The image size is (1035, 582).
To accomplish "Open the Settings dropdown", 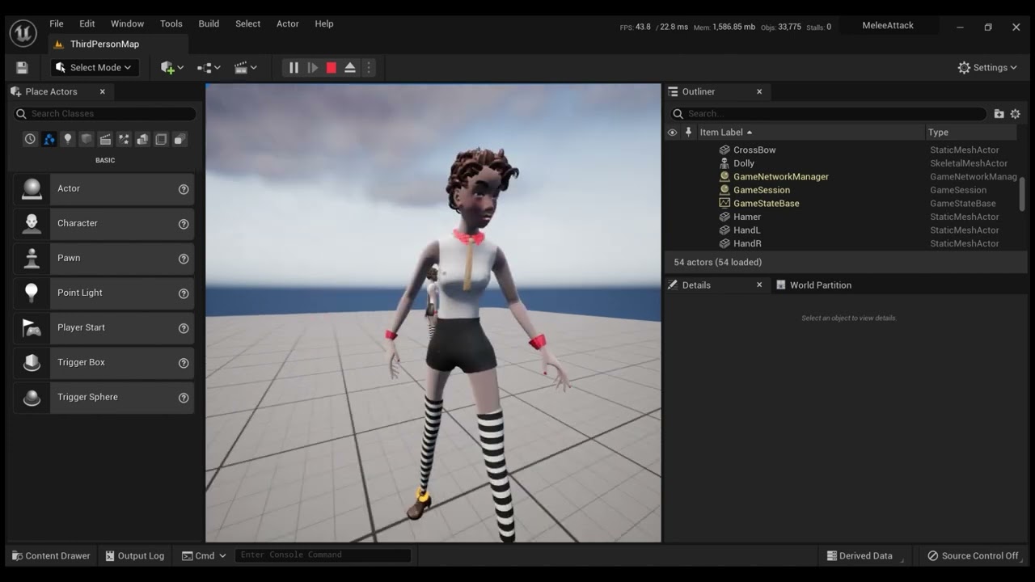I will click(987, 68).
